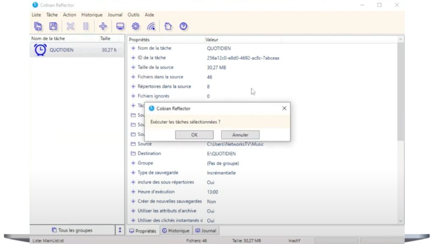Click the Cobian Reflector title bar logo

(35, 5)
